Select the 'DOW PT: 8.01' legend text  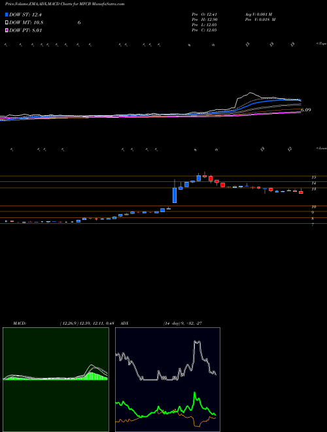click(26, 30)
